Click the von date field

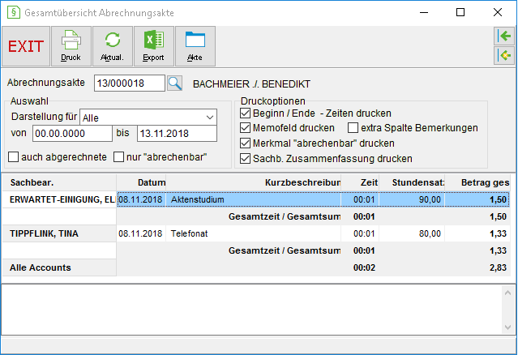coord(72,134)
